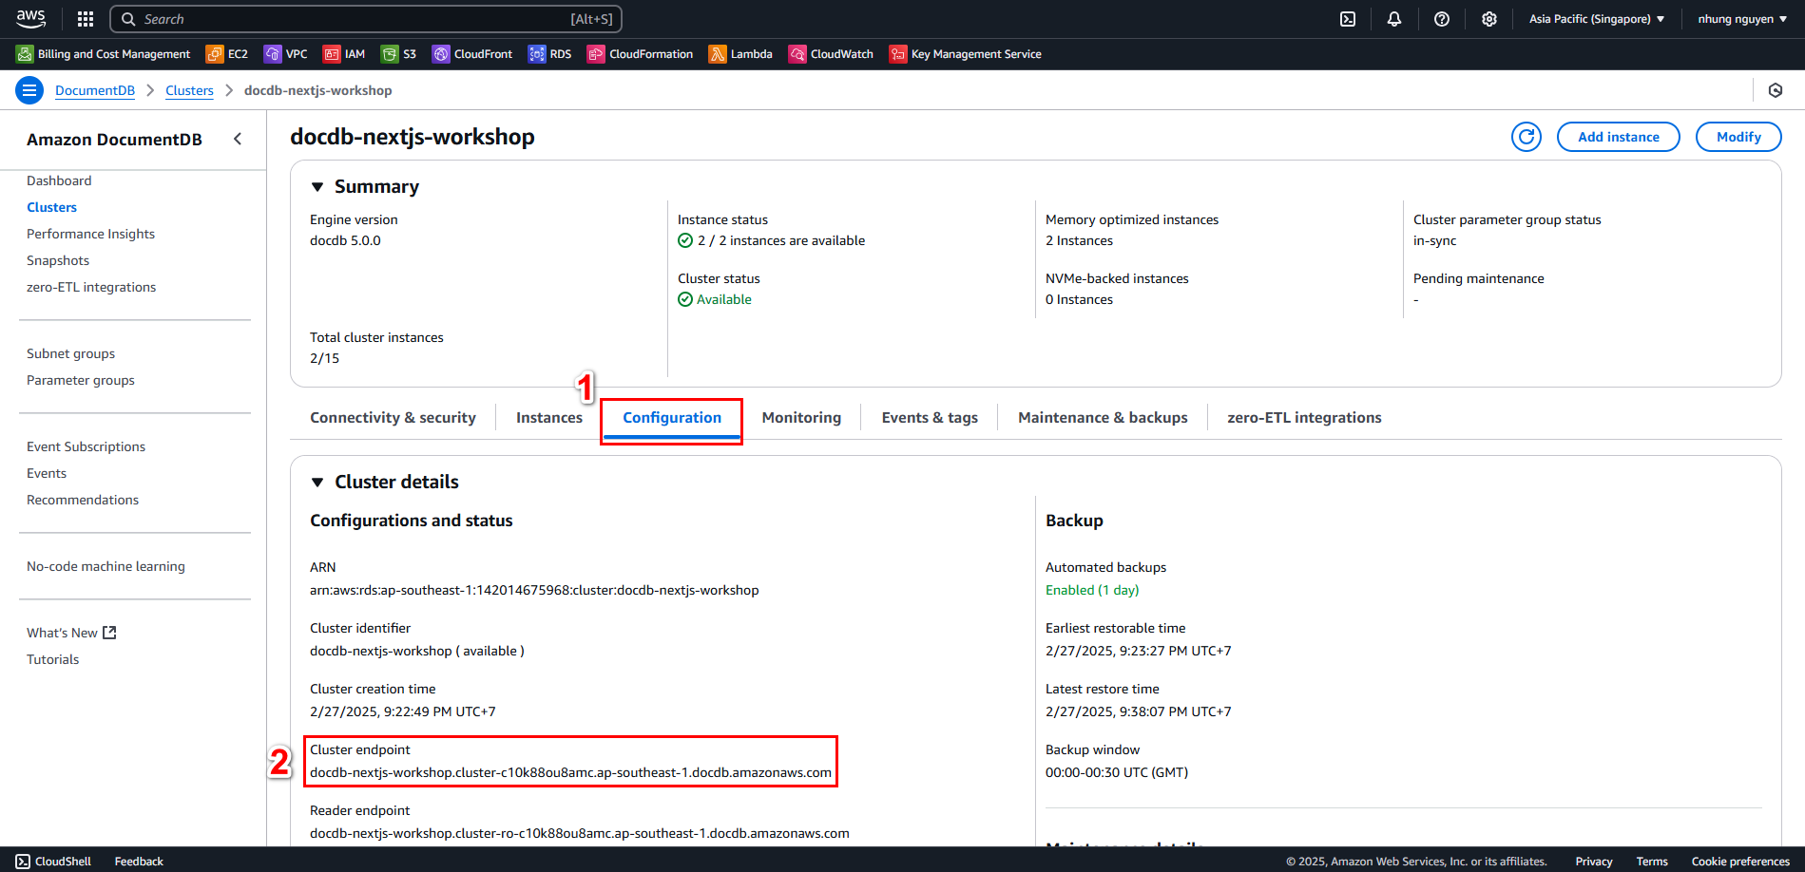The height and width of the screenshot is (872, 1805).
Task: Open S3 service shortcut
Action: [399, 54]
